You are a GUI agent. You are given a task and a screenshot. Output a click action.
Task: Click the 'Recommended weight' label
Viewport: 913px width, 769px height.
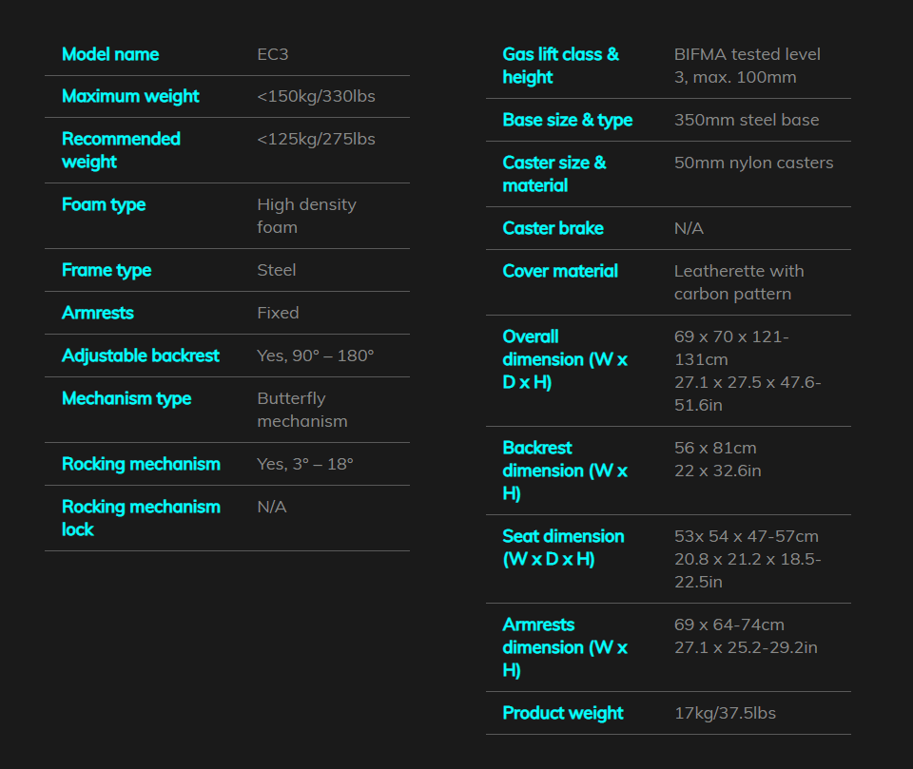tap(121, 150)
